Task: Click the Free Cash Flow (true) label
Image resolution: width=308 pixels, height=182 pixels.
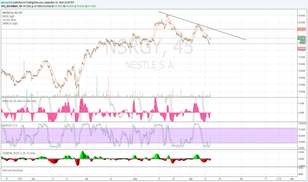Action: (x=13, y=170)
